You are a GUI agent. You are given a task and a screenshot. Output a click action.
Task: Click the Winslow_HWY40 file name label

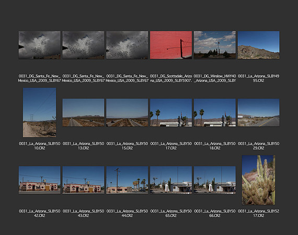point(215,78)
